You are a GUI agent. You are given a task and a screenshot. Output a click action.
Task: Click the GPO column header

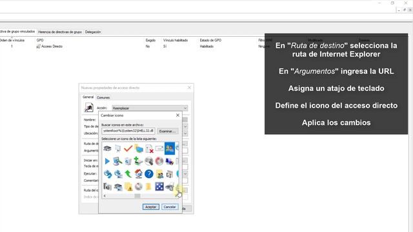tap(40, 40)
